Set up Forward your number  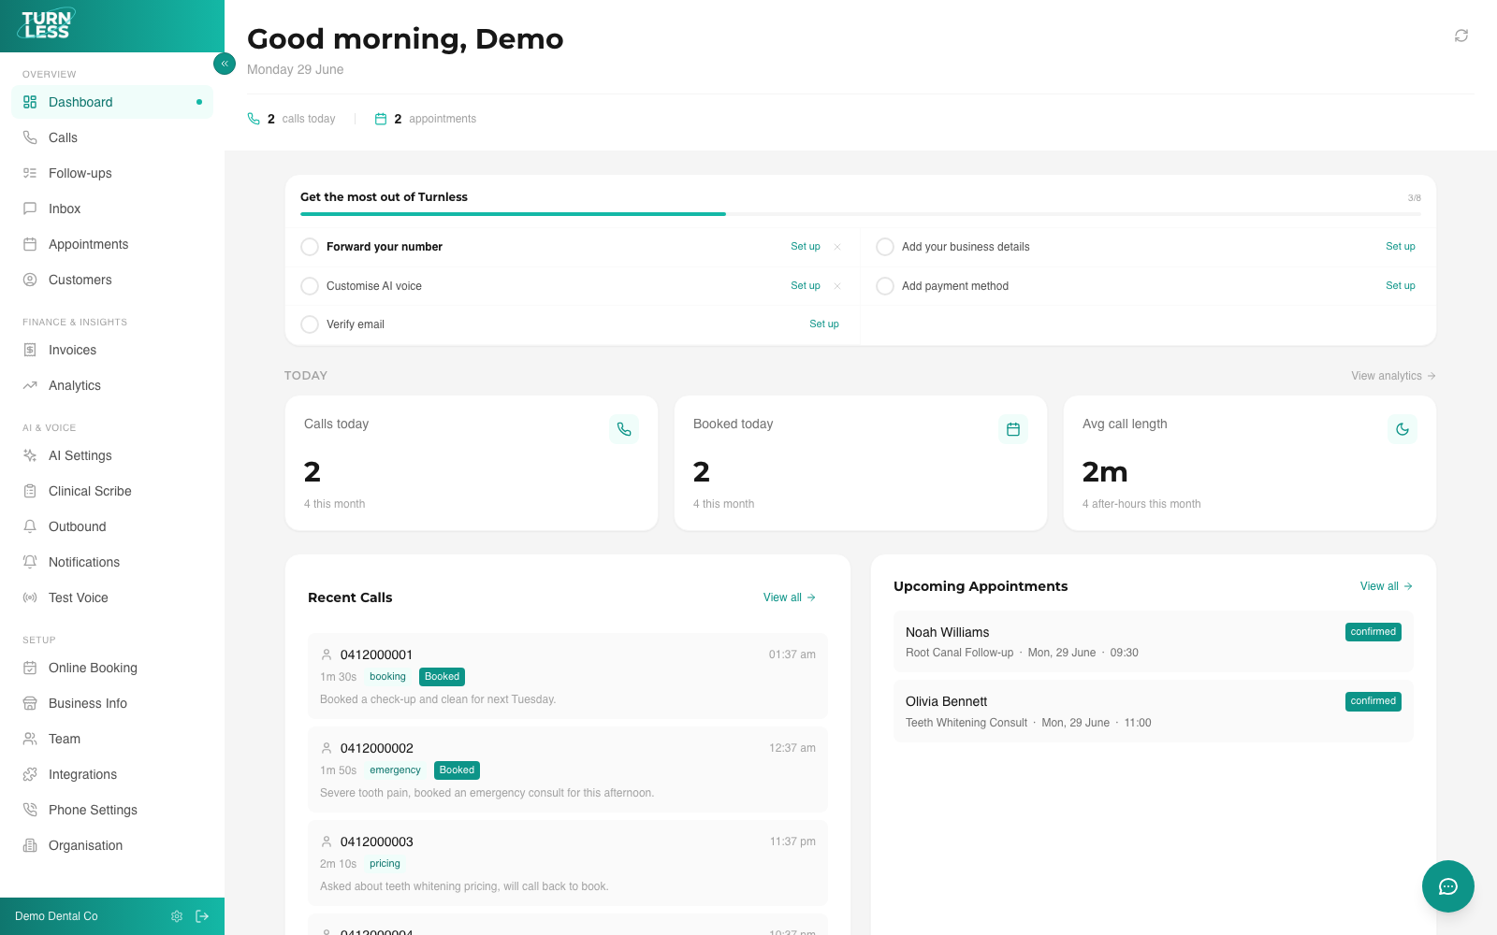tap(806, 247)
